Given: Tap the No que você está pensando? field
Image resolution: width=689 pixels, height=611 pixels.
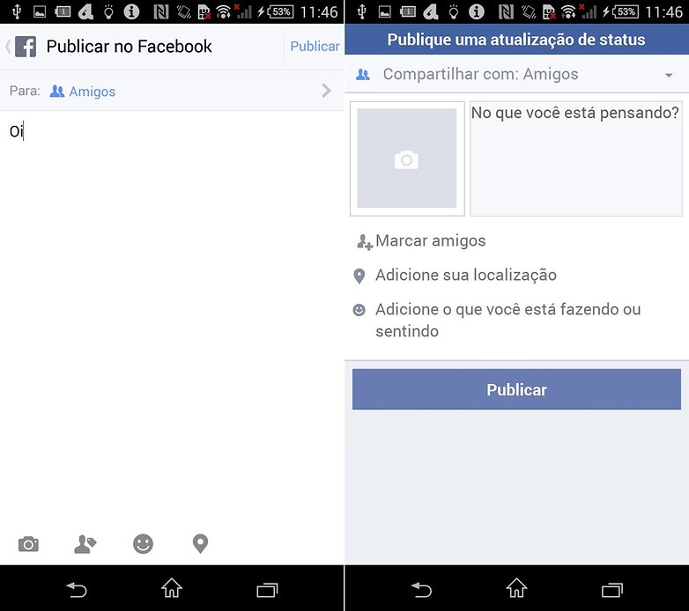Looking at the screenshot, I should pos(576,158).
